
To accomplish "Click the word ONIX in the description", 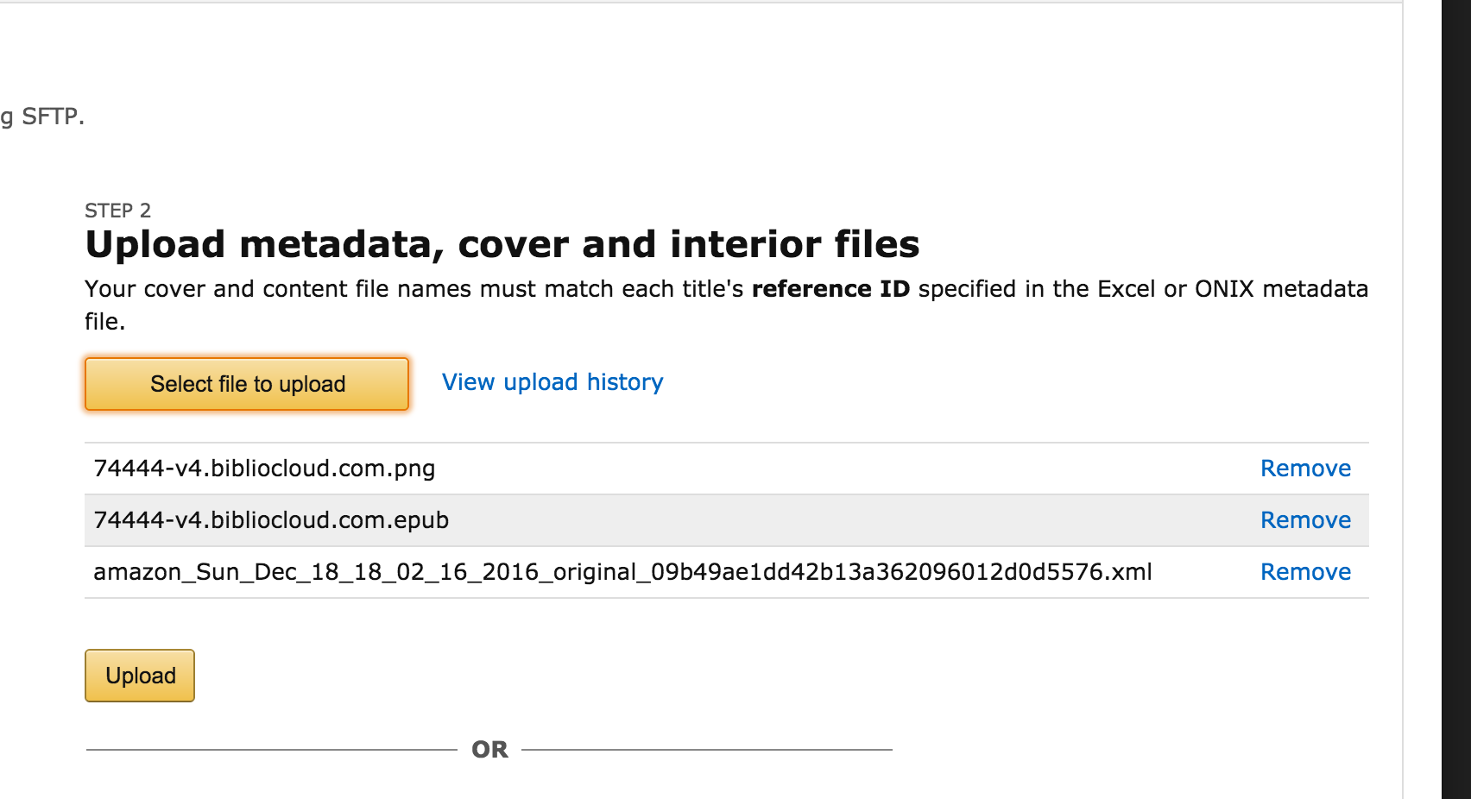I will click(1223, 289).
